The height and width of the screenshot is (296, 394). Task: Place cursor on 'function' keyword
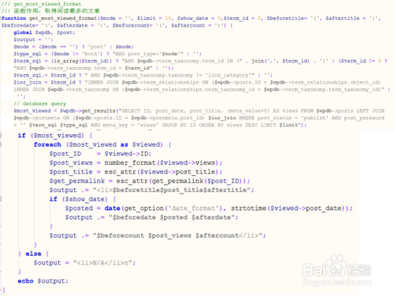[x=13, y=18]
